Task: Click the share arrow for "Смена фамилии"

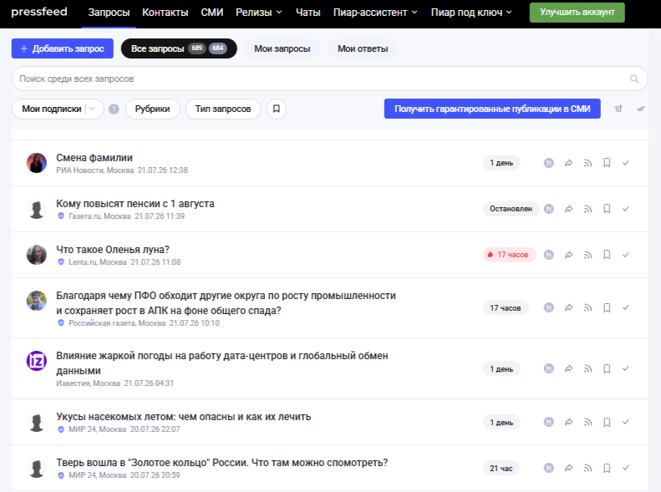Action: (x=569, y=163)
